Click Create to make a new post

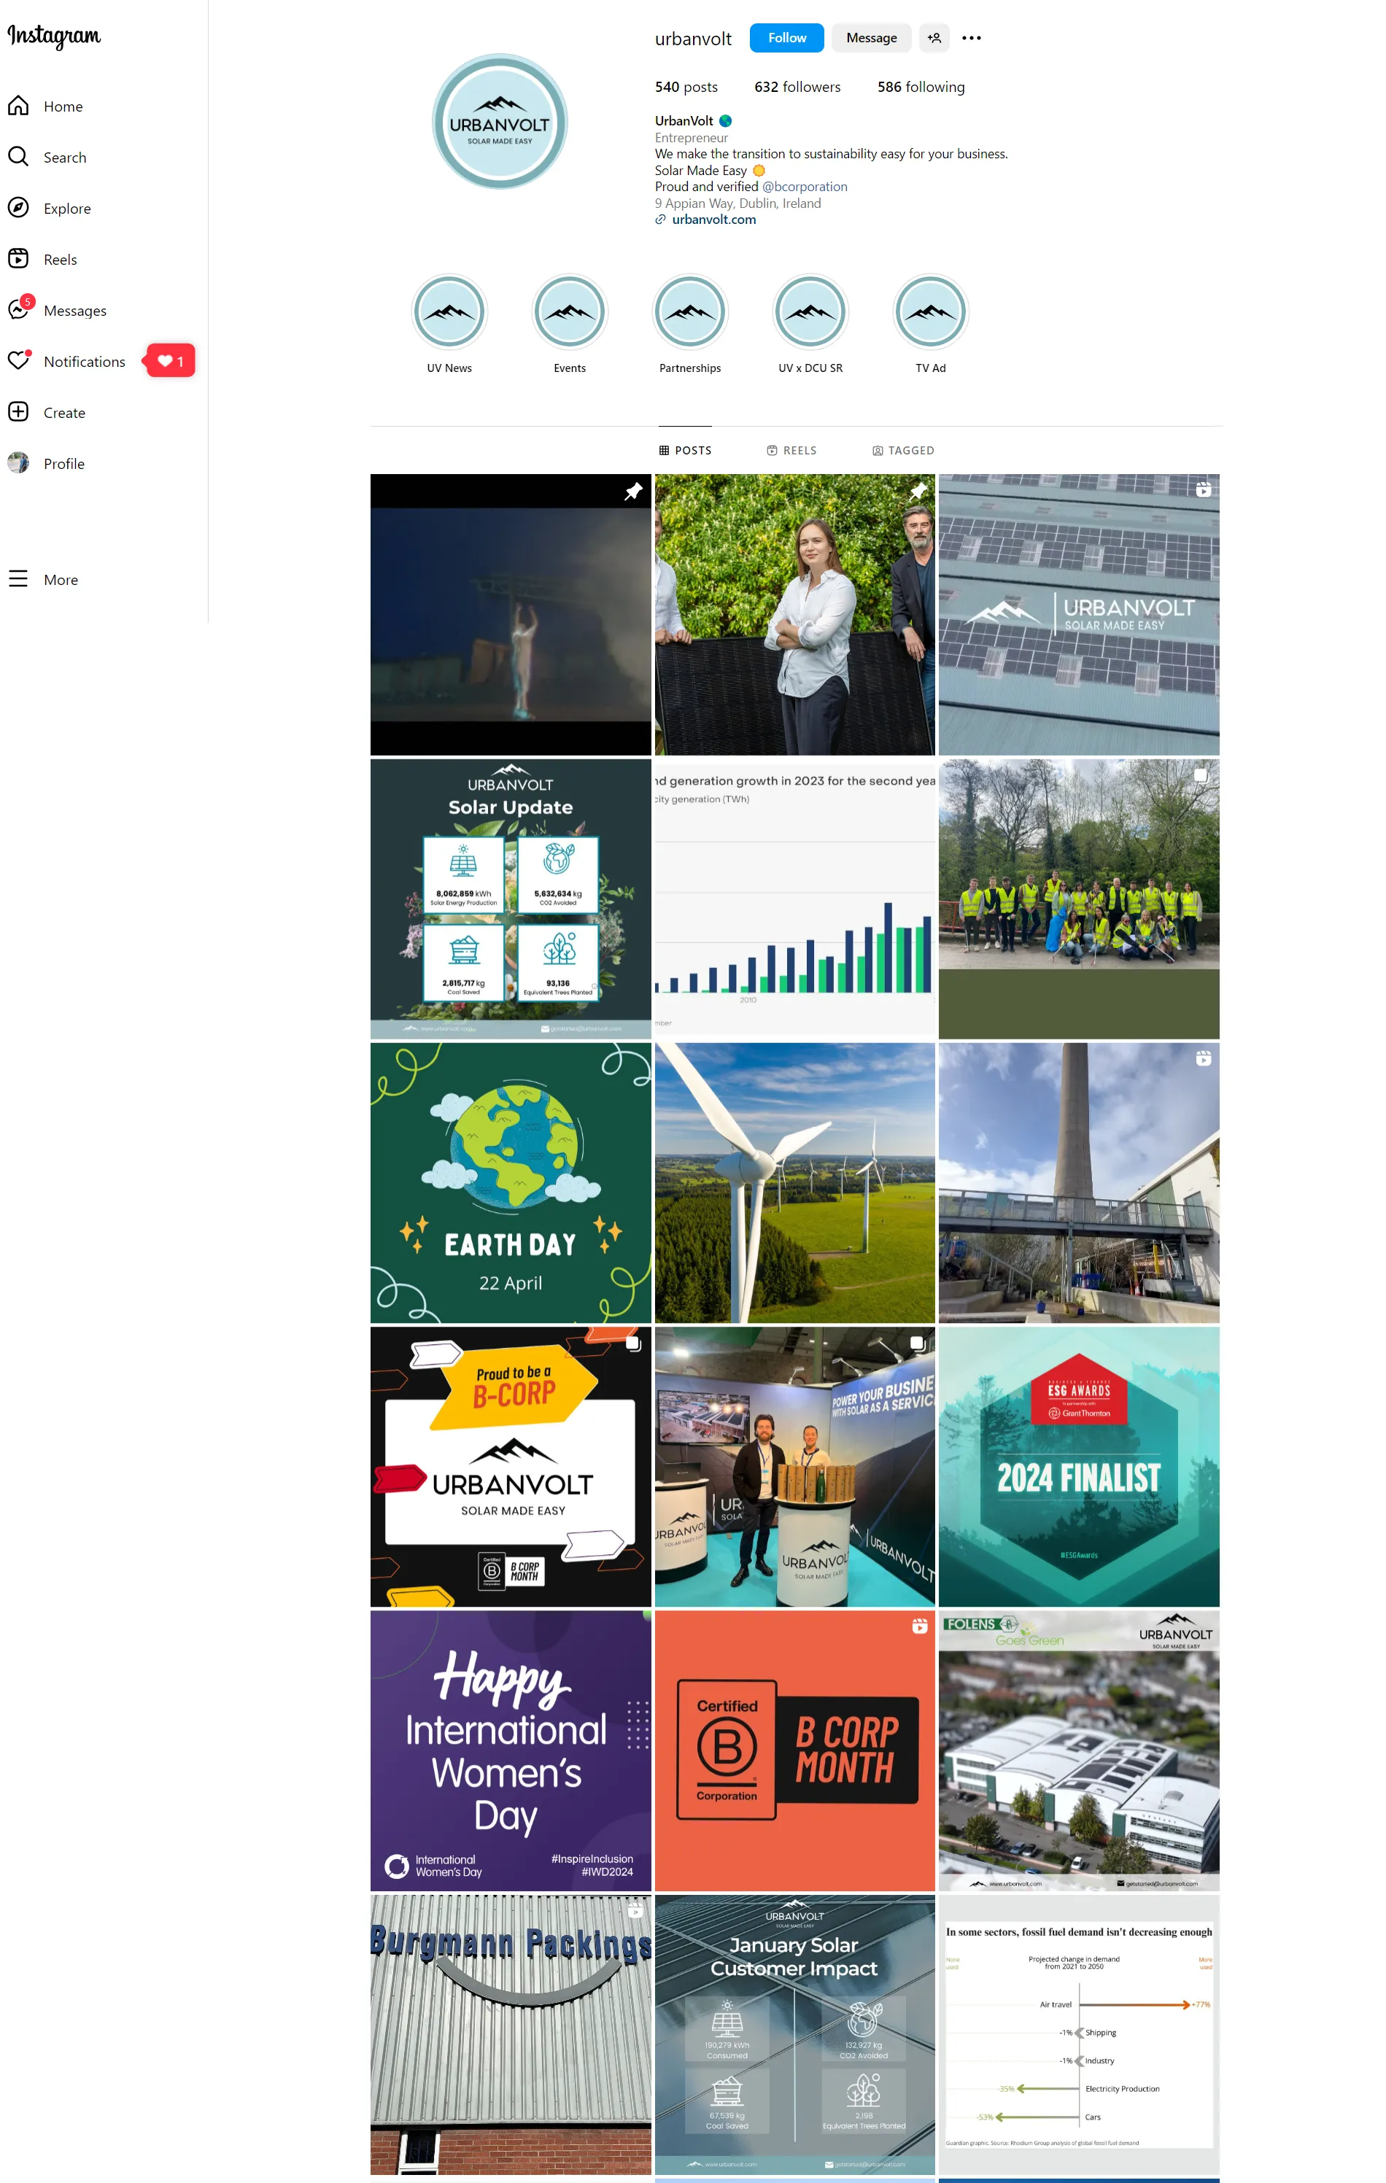click(x=63, y=414)
